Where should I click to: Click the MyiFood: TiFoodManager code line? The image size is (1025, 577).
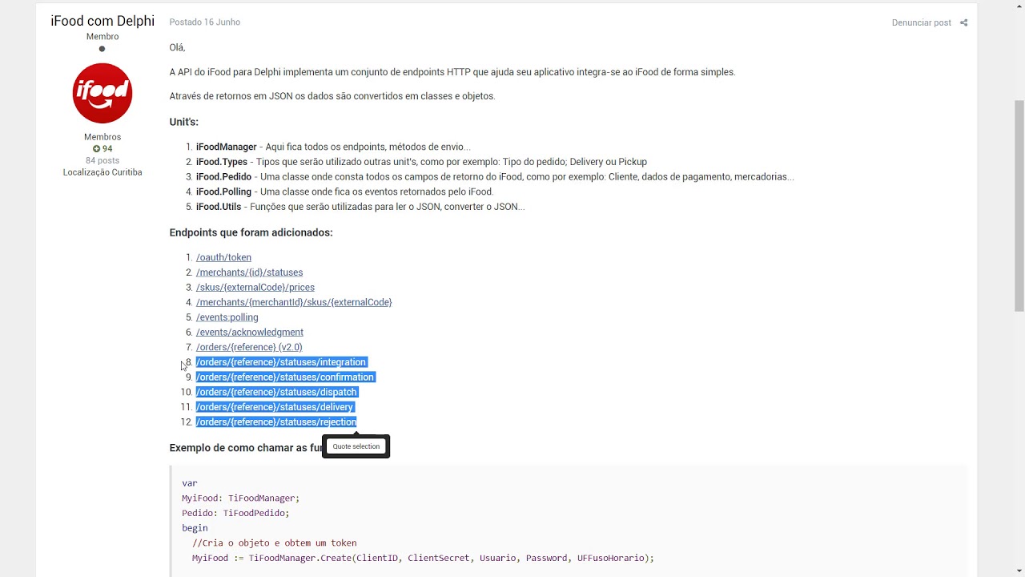pos(240,498)
